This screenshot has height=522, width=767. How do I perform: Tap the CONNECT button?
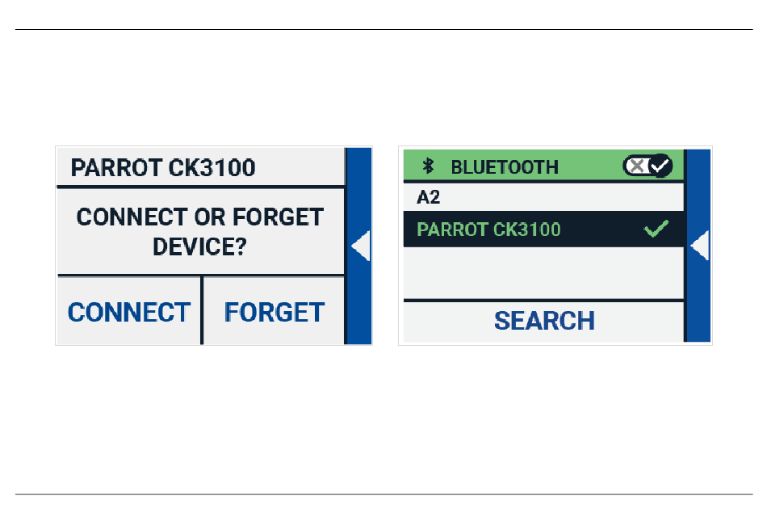point(128,311)
